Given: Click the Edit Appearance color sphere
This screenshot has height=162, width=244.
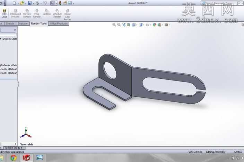Looking at the screenshot, I should coord(155,25).
